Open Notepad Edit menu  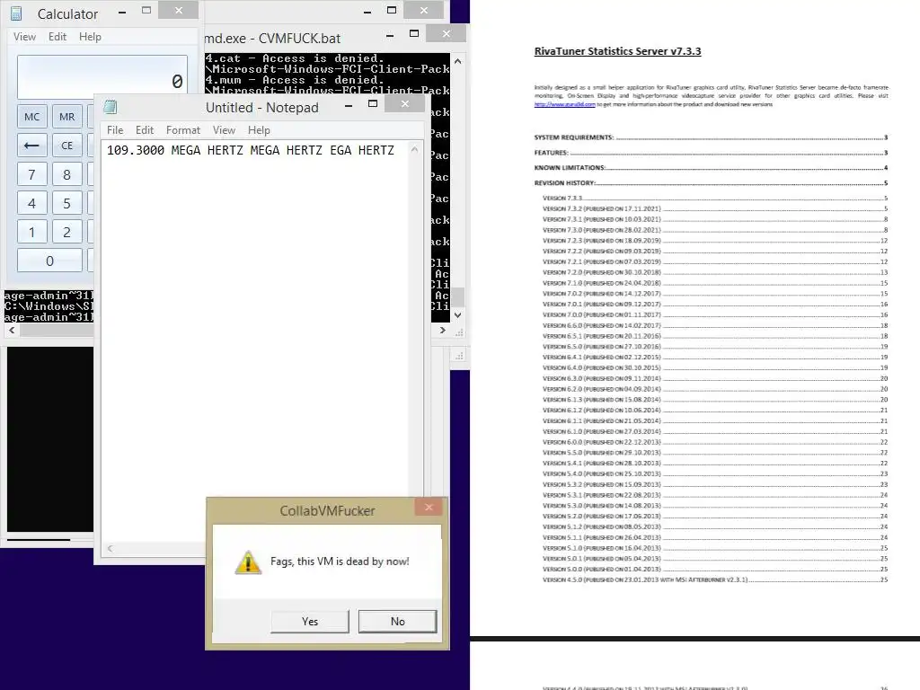(x=145, y=129)
